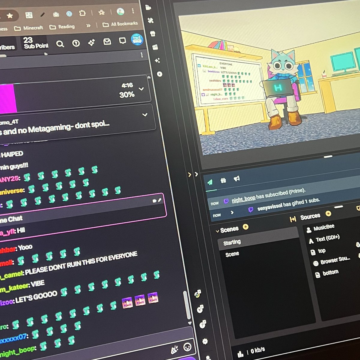Open the Minecraft bookmarks folder
The width and height of the screenshot is (360, 360).
pos(29,28)
